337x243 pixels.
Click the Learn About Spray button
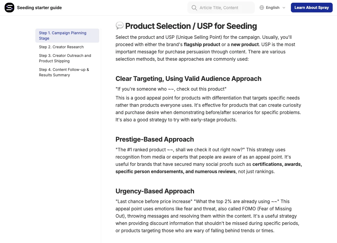click(312, 8)
